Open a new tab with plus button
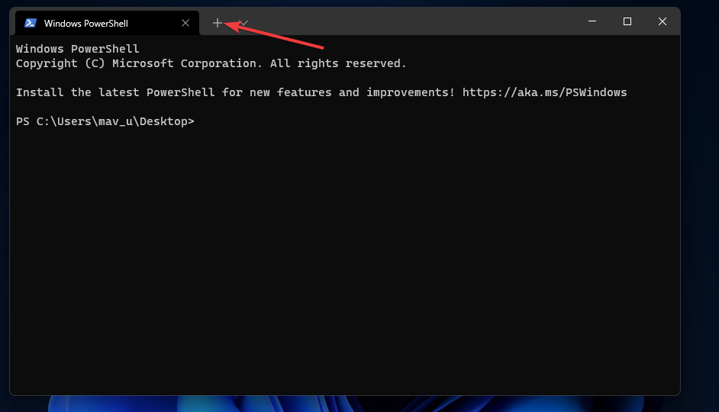The image size is (719, 412). tap(218, 23)
